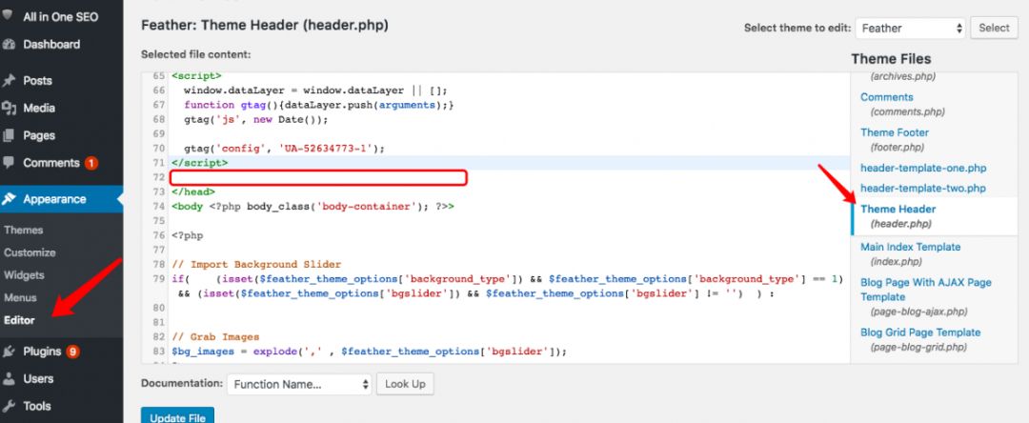Select Editor under Appearance
Viewport: 1029px width, 423px height.
click(19, 321)
